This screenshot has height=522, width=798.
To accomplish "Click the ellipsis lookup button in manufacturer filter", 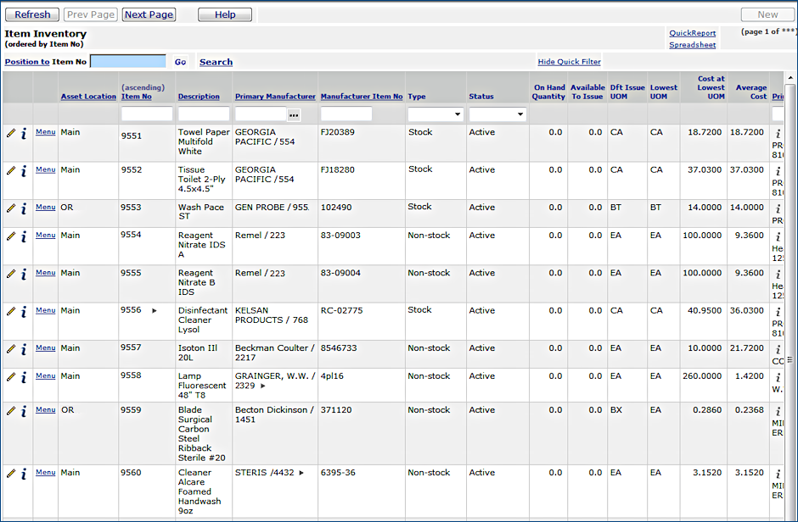I will point(294,114).
